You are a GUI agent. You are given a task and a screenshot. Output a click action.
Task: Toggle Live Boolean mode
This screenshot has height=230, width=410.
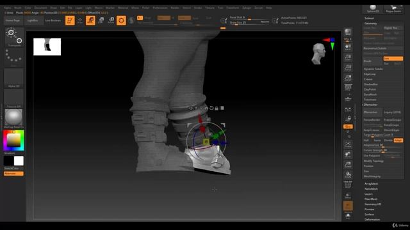53,20
